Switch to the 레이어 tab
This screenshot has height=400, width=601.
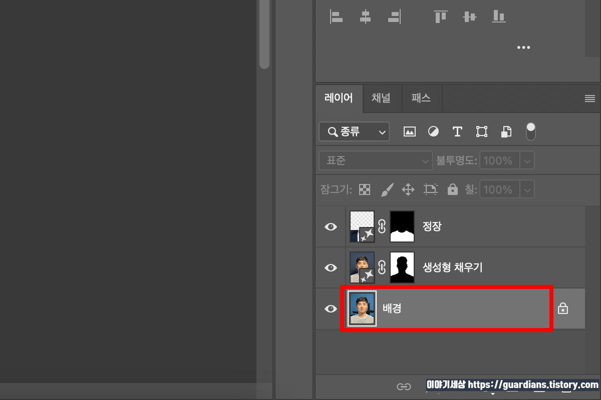339,98
